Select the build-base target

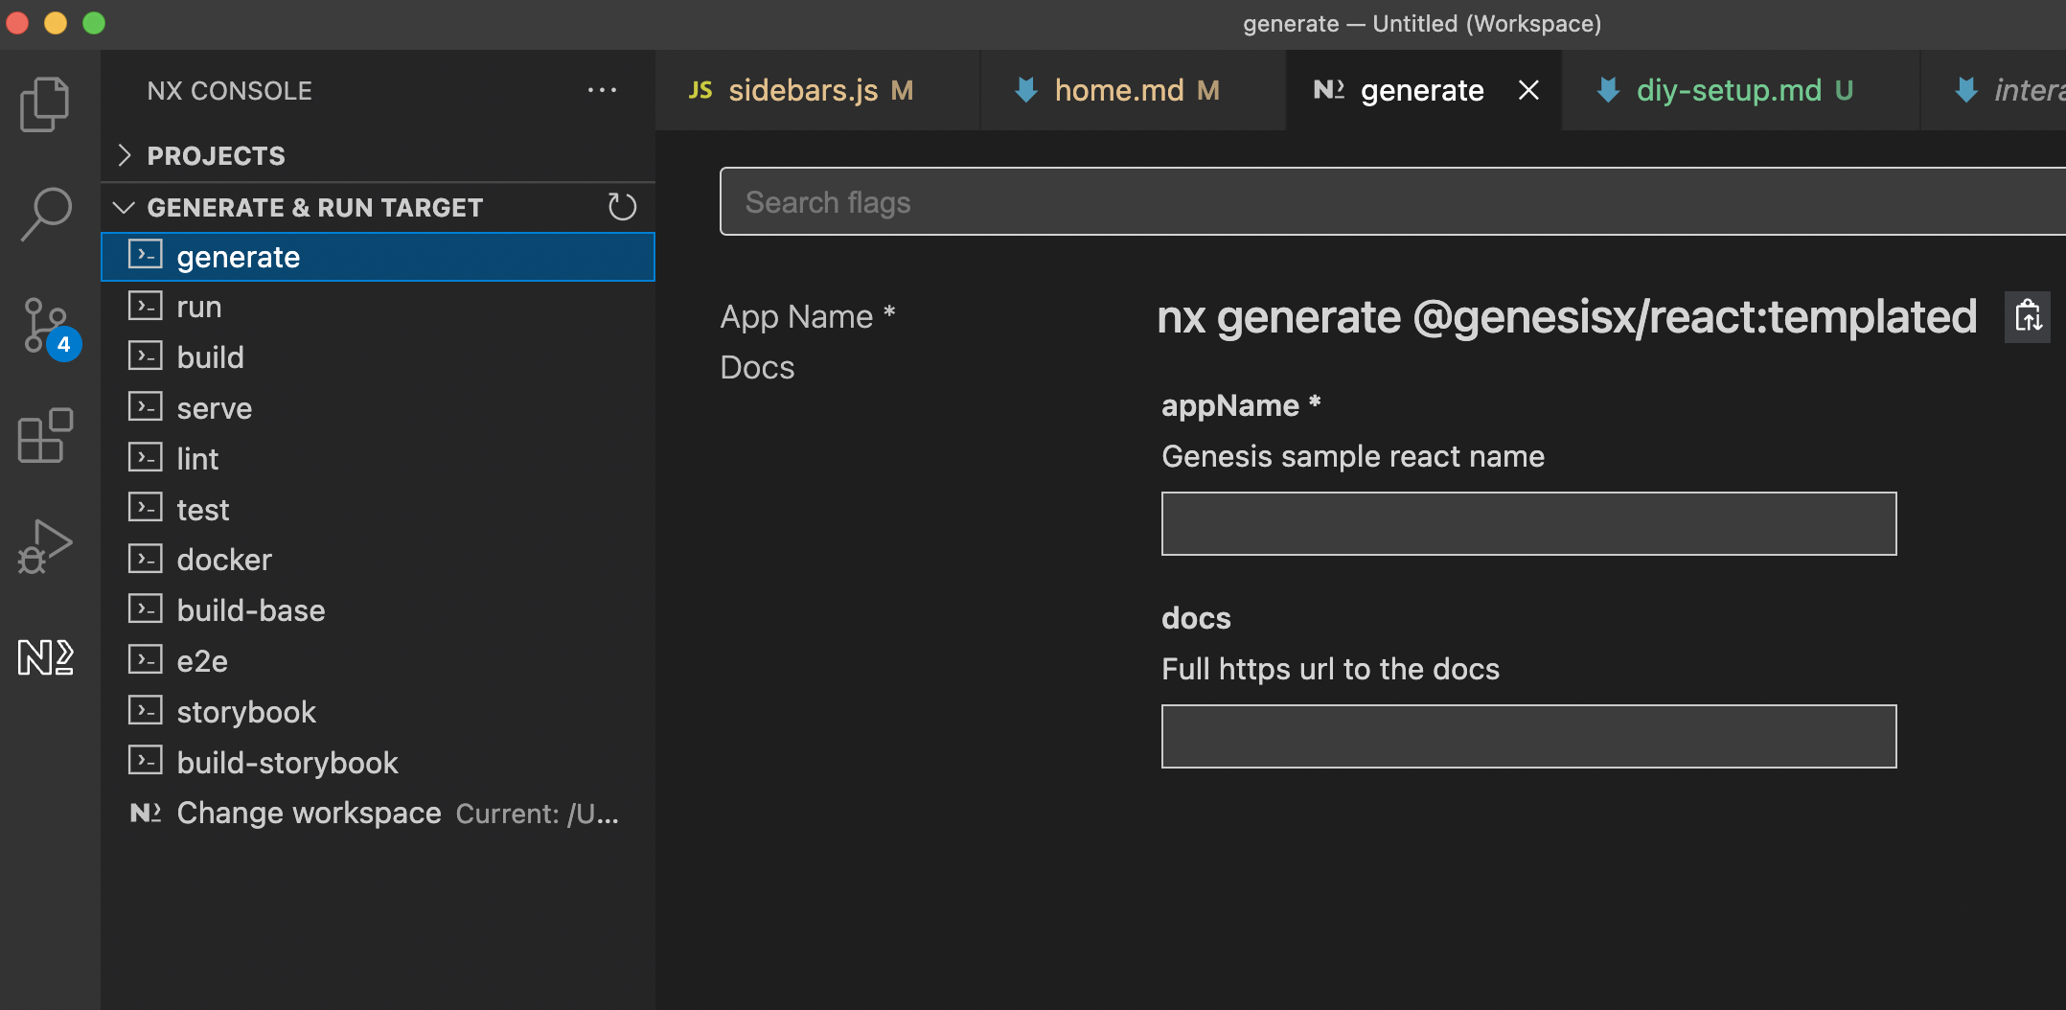[379, 610]
